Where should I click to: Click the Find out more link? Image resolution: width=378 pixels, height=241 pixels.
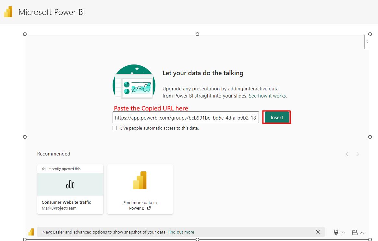[181, 232]
